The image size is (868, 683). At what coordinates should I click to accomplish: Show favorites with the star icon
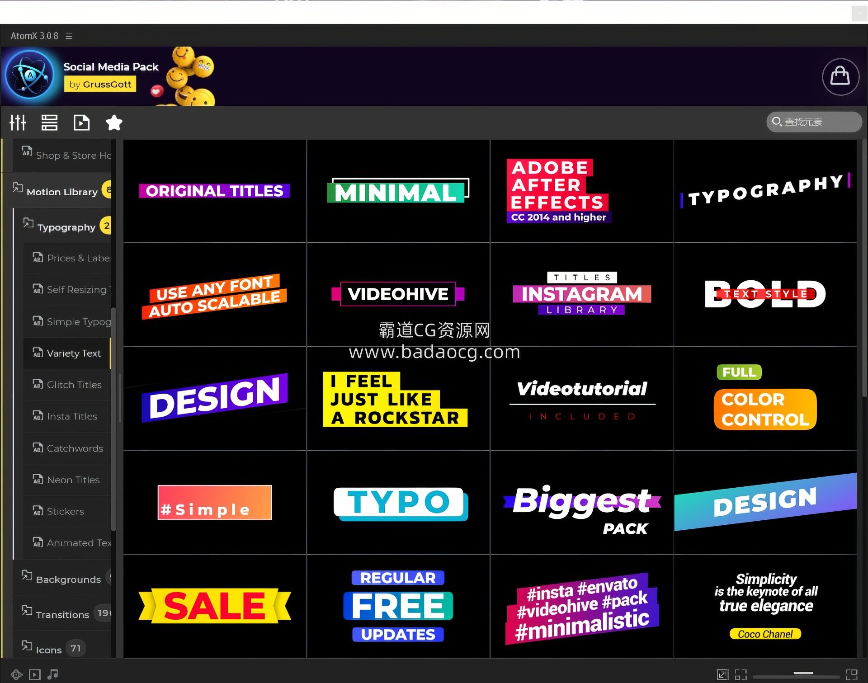114,122
